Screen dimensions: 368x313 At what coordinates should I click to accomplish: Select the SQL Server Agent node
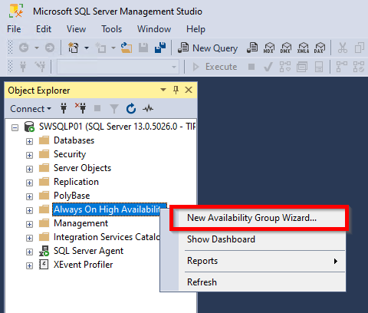coord(88,251)
